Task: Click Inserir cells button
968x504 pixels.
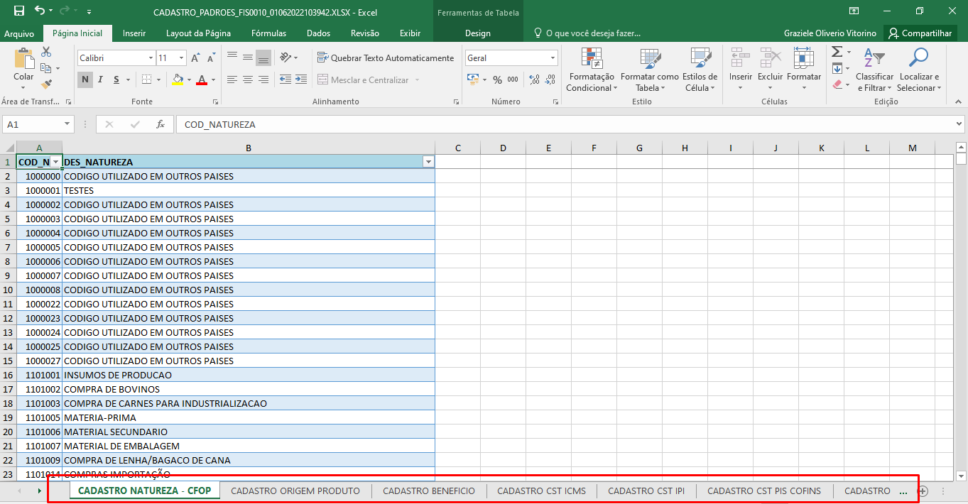Action: point(741,70)
